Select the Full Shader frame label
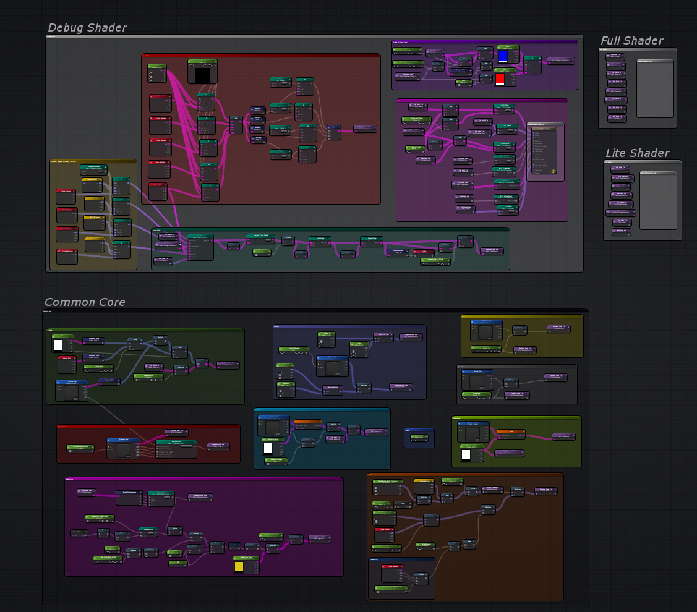Viewport: 697px width, 612px height. [631, 41]
